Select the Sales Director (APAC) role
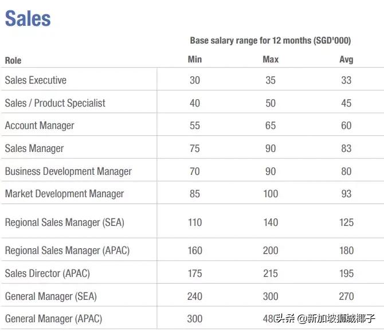 48,274
